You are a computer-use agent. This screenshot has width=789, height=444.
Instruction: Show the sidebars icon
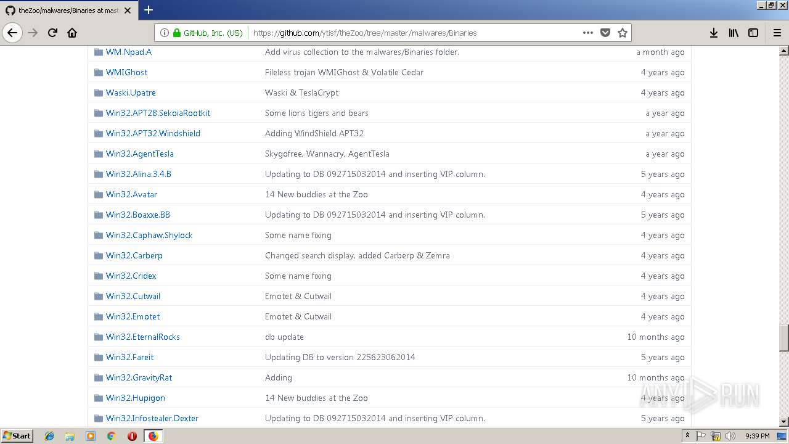(x=753, y=33)
